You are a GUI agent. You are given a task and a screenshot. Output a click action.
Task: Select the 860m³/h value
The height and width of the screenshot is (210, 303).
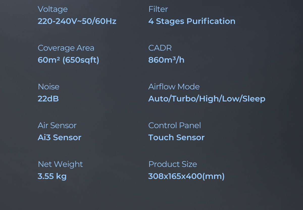pos(166,60)
